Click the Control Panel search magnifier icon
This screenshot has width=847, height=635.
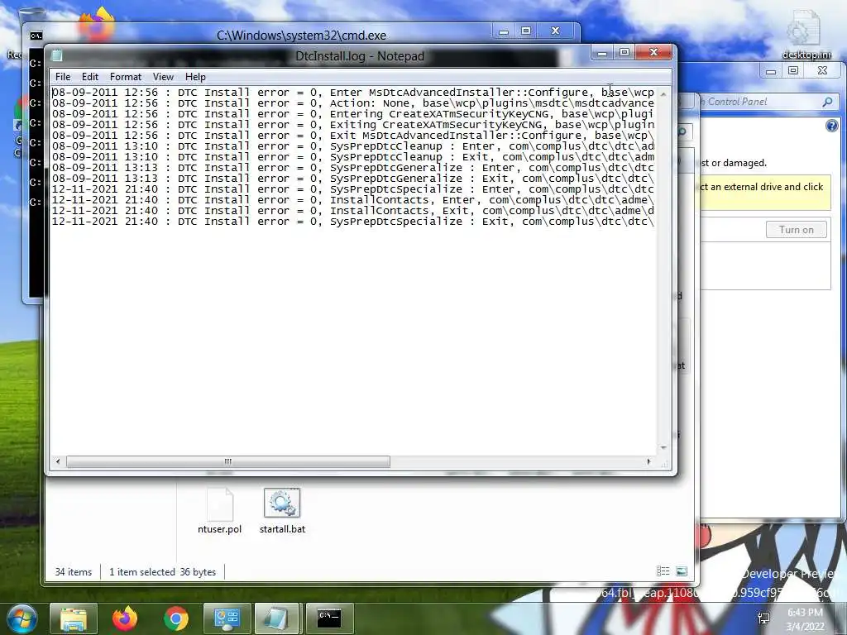[827, 102]
